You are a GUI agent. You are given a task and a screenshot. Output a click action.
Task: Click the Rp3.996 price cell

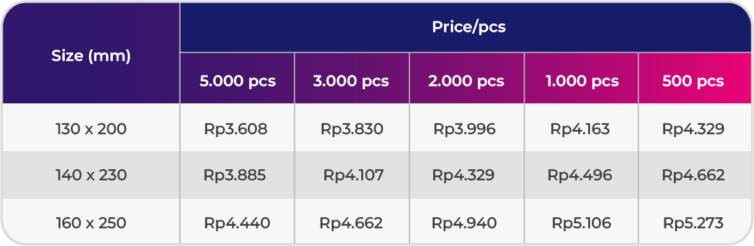click(x=467, y=128)
